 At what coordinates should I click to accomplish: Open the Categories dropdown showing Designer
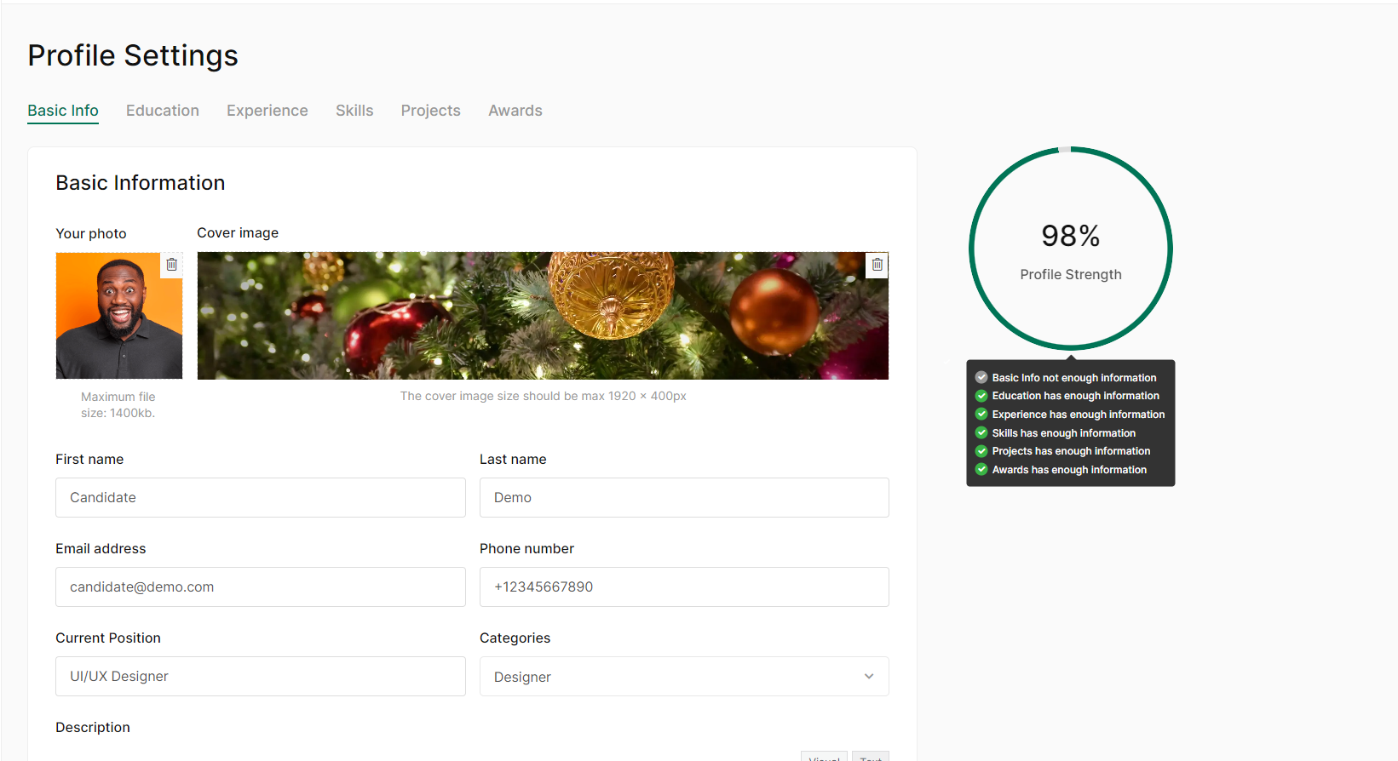coord(683,677)
